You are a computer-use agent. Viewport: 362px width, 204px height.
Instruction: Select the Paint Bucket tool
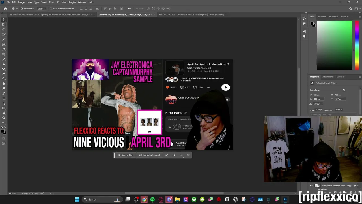point(4,79)
